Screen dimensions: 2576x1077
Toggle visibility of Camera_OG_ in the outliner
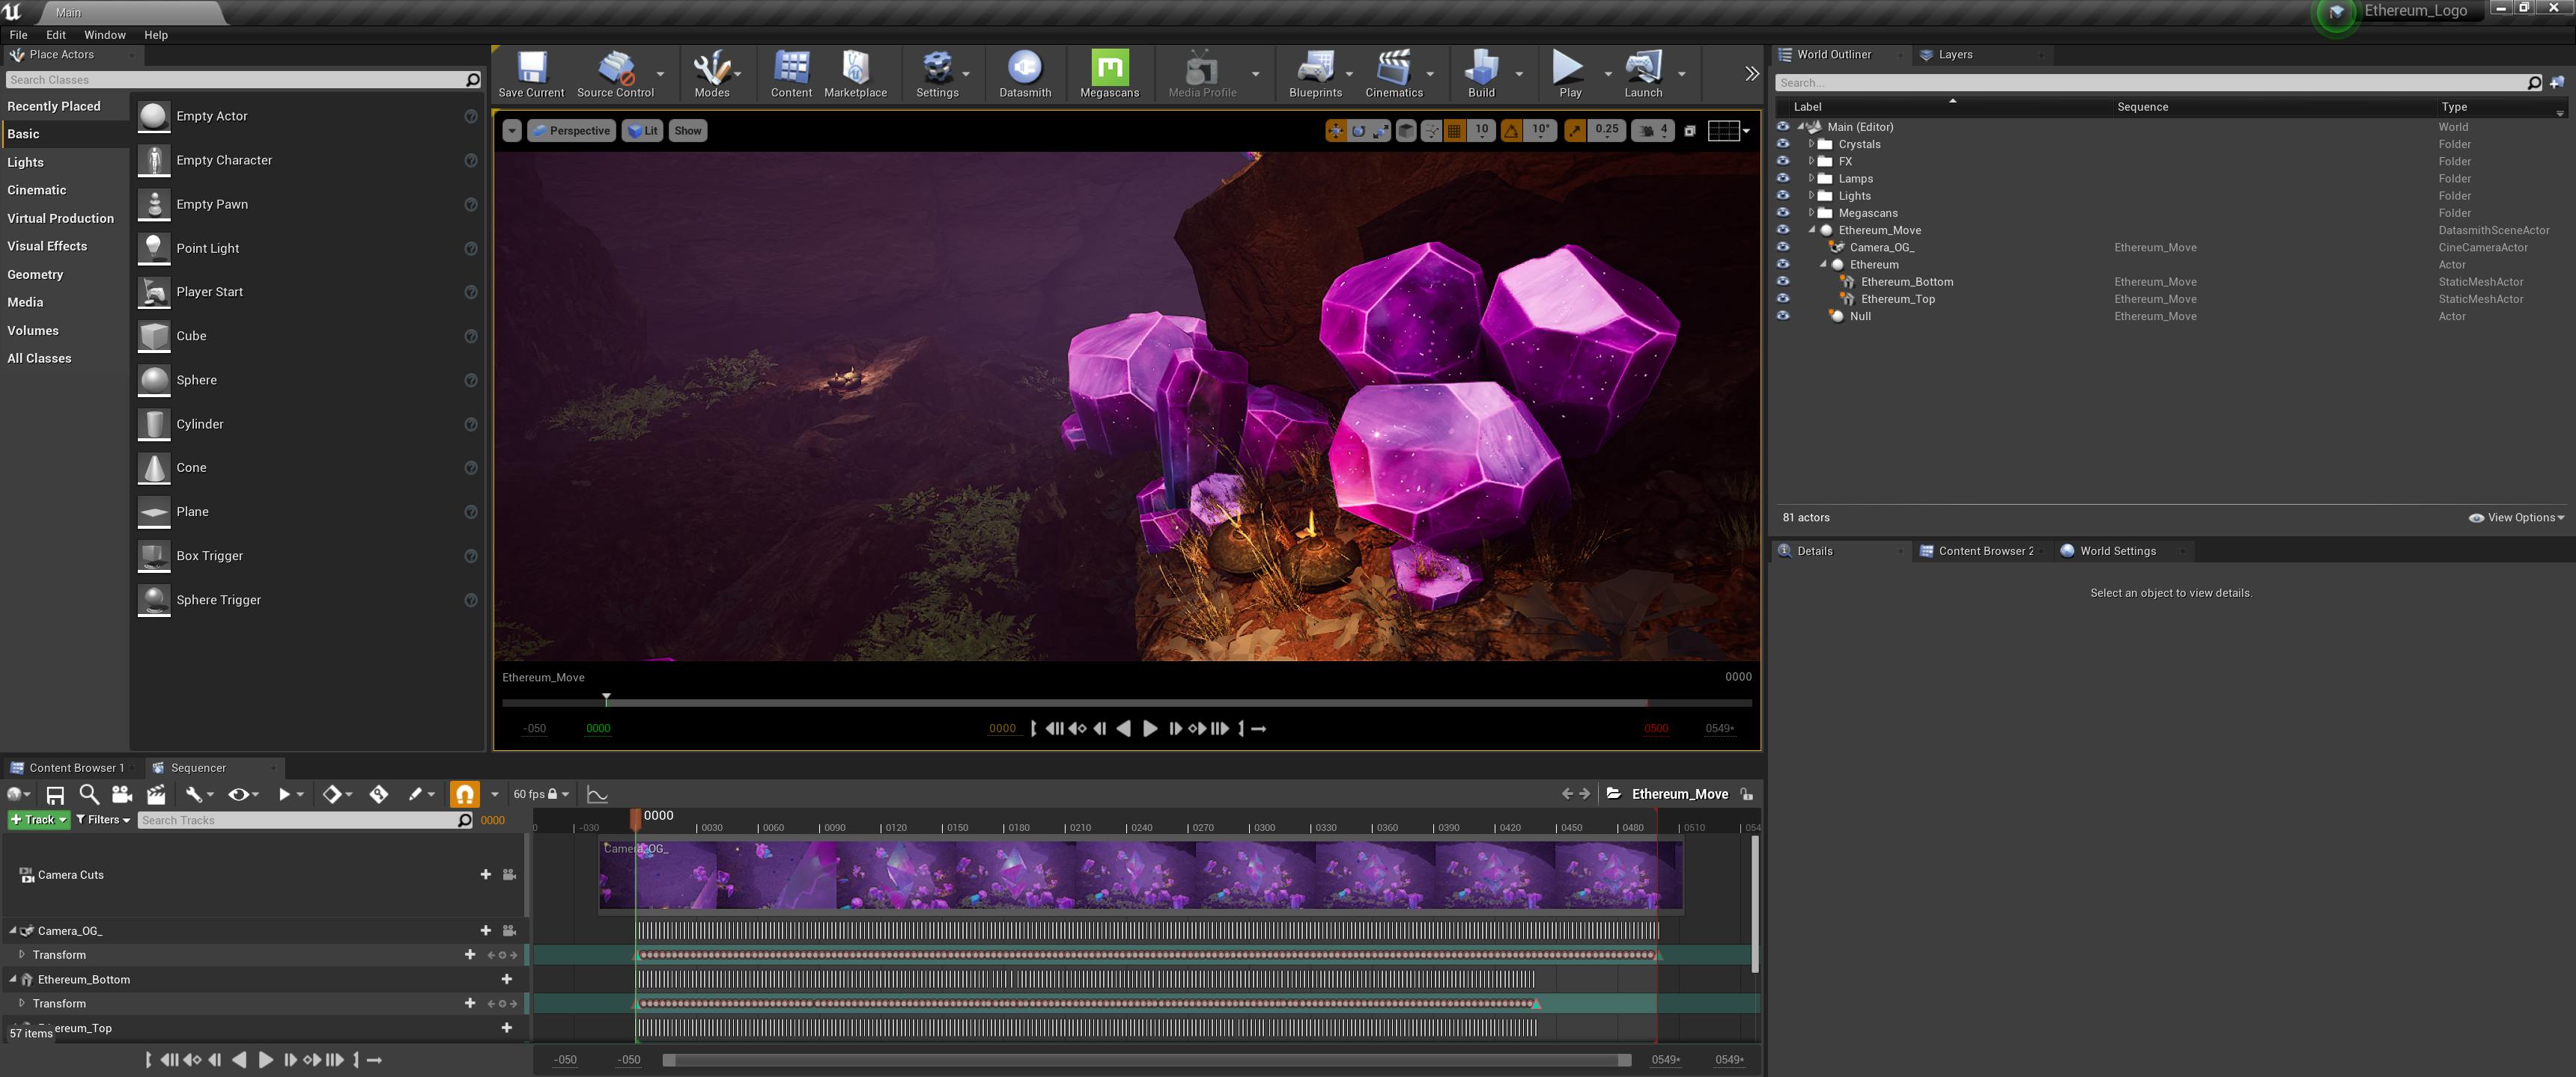1783,247
